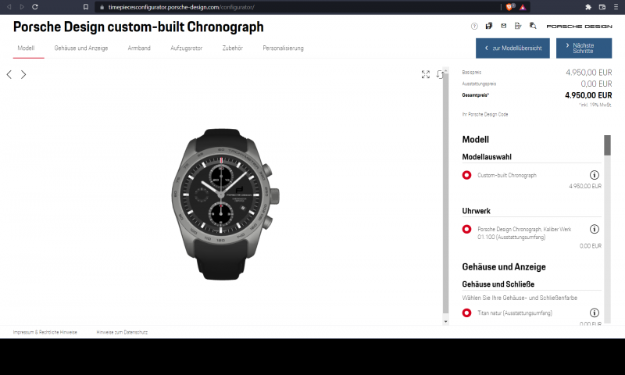This screenshot has width=625, height=375.
Task: Open the browser extensions puzzle icon
Action: 588,7
